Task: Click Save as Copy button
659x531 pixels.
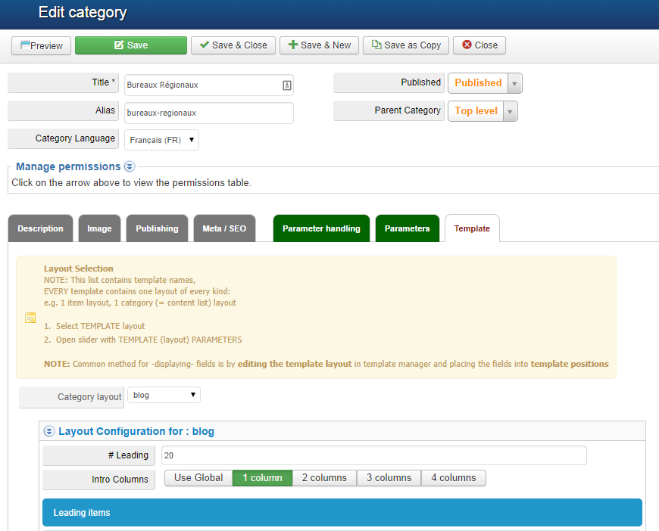Action: [x=406, y=45]
